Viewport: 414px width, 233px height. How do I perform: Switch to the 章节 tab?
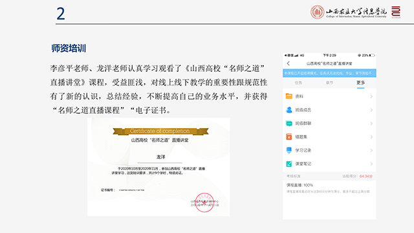(x=329, y=83)
